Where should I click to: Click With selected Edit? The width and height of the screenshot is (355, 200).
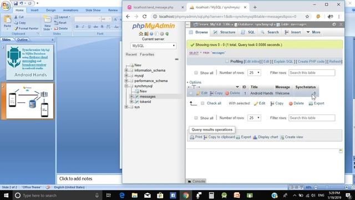(x=260, y=103)
